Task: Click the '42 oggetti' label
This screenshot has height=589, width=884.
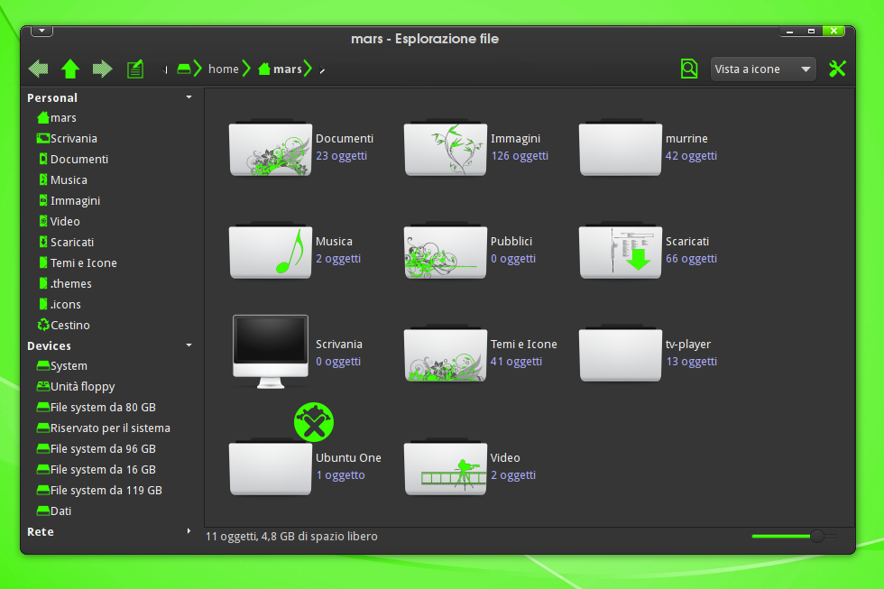Action: (691, 156)
